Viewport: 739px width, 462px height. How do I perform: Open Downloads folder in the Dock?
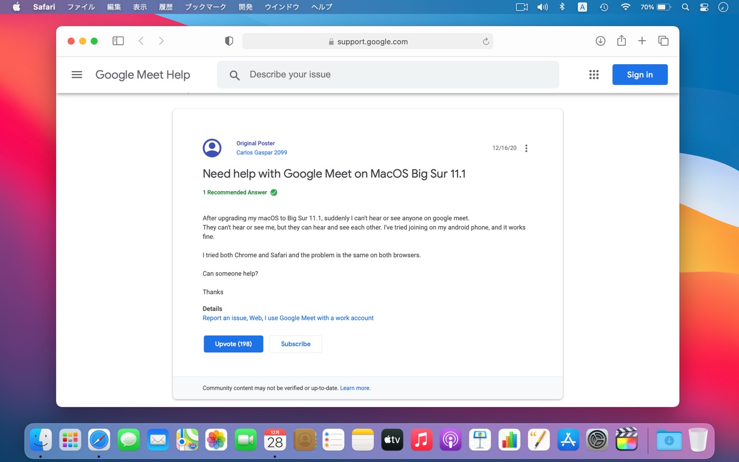tap(669, 440)
